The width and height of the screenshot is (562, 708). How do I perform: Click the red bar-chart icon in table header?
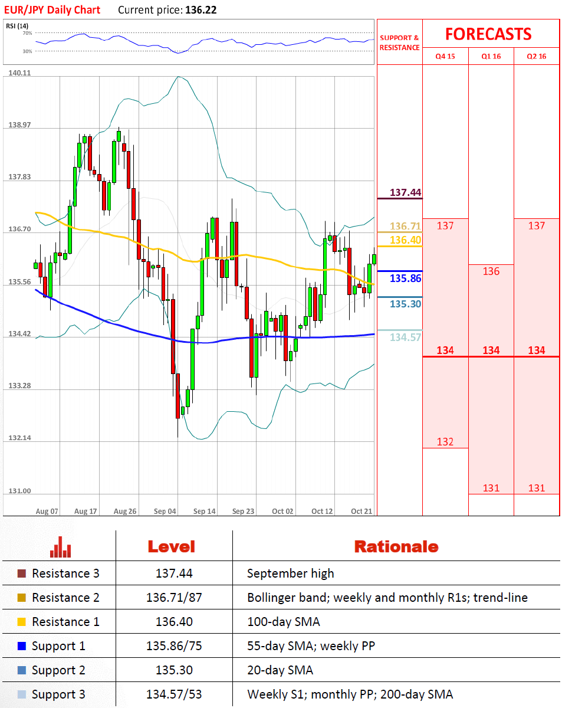61,547
